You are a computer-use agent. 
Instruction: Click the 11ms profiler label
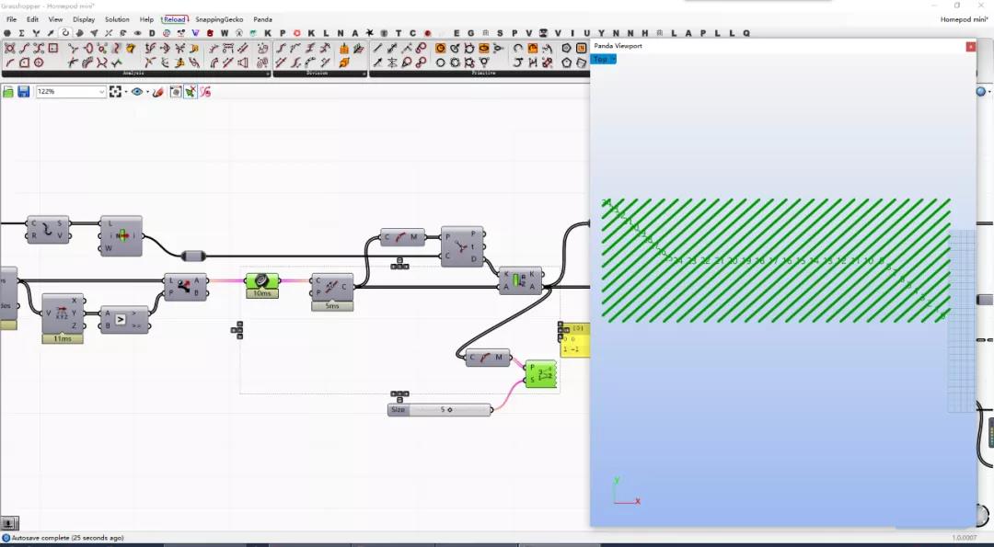point(63,338)
